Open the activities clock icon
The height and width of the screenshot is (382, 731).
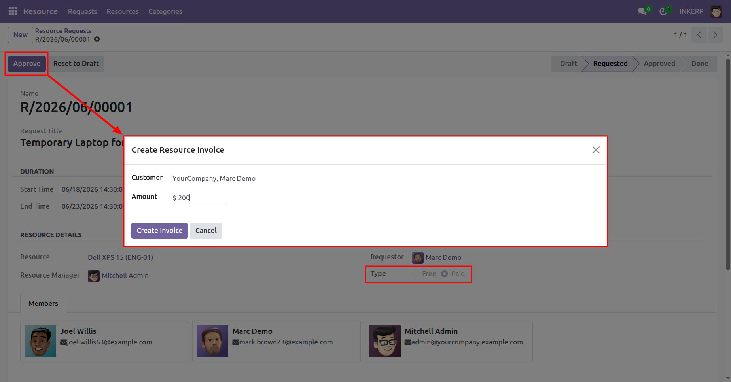pos(663,11)
